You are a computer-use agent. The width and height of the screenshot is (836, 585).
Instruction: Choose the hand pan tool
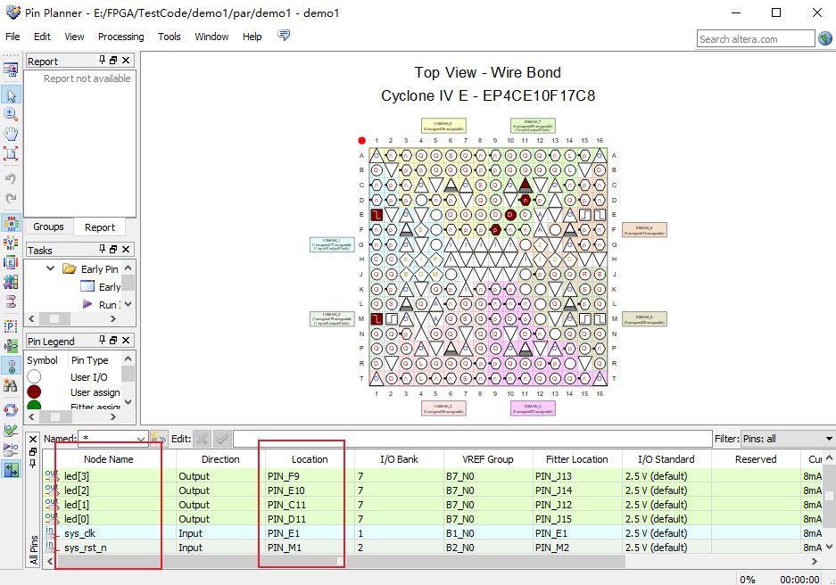[12, 134]
